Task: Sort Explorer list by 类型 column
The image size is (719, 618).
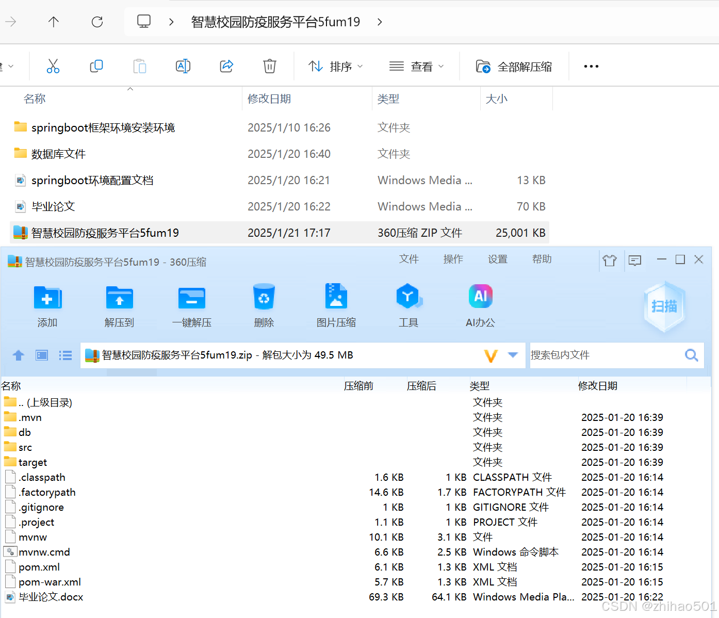Action: pos(388,99)
